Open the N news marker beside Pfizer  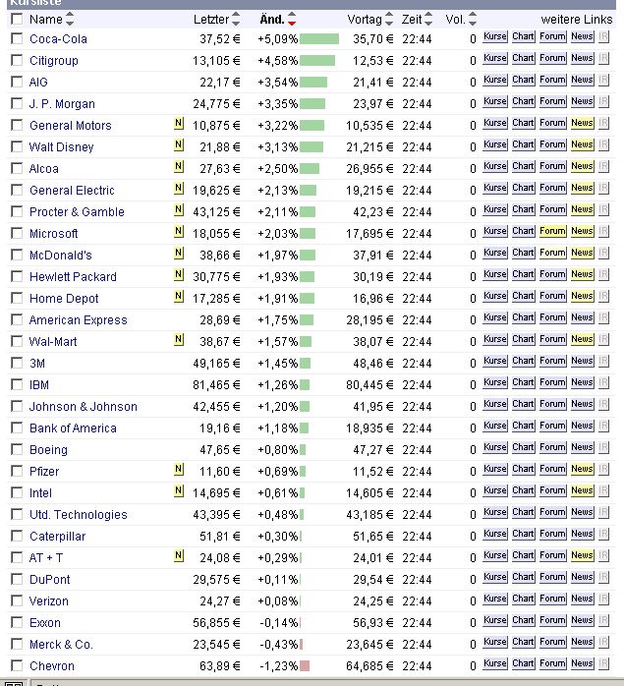pos(179,470)
